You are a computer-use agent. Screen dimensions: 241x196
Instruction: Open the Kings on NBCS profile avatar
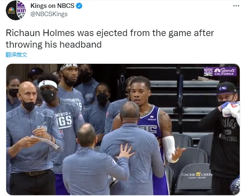[x=16, y=10]
